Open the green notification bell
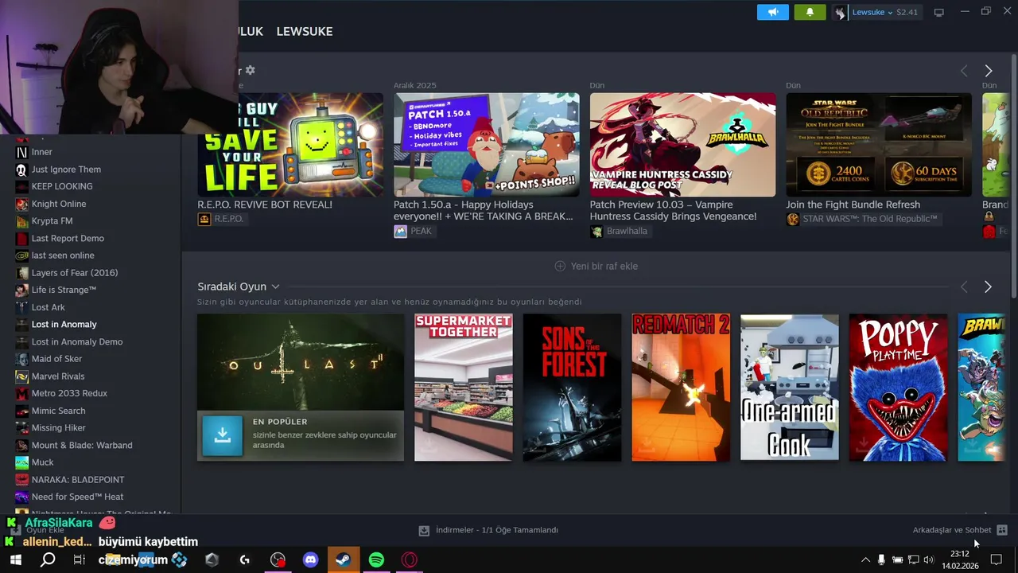The width and height of the screenshot is (1018, 573). tap(810, 12)
